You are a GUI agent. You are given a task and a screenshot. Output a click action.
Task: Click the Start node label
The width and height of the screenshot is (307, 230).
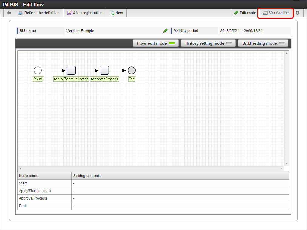38,79
